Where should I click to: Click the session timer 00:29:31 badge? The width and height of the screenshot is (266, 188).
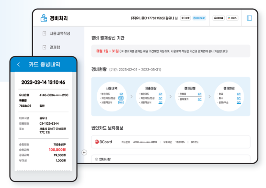tap(199, 18)
